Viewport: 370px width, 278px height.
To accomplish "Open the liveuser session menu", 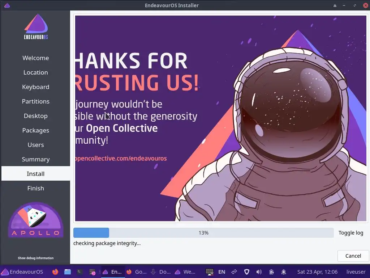I will 356,272.
